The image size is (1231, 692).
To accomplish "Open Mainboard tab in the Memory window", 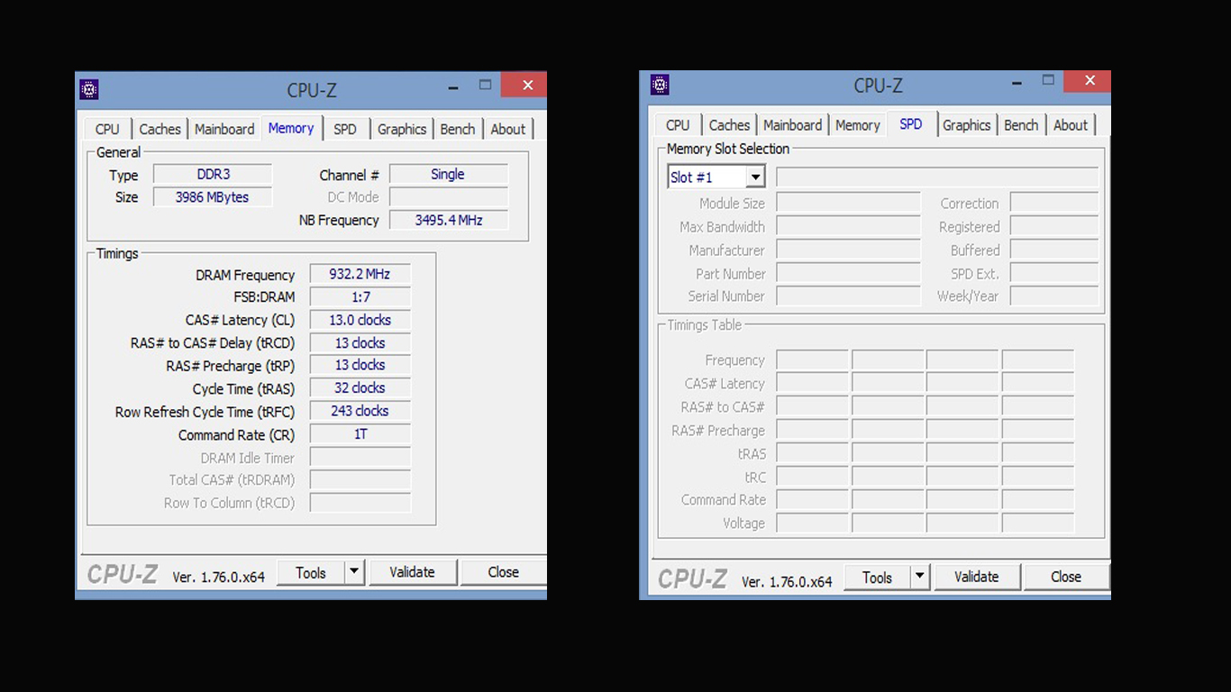I will point(224,129).
